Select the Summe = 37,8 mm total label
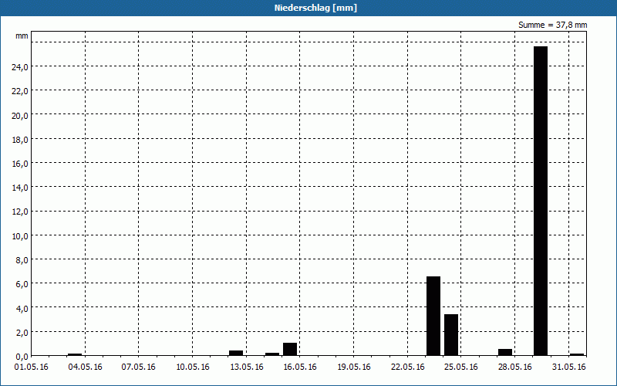 (552, 25)
